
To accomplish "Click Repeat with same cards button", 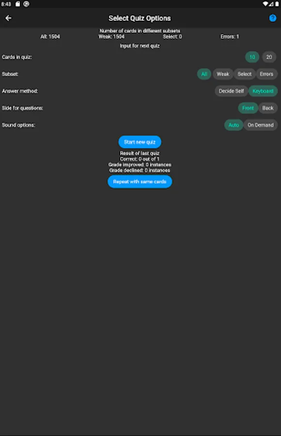I will (140, 182).
